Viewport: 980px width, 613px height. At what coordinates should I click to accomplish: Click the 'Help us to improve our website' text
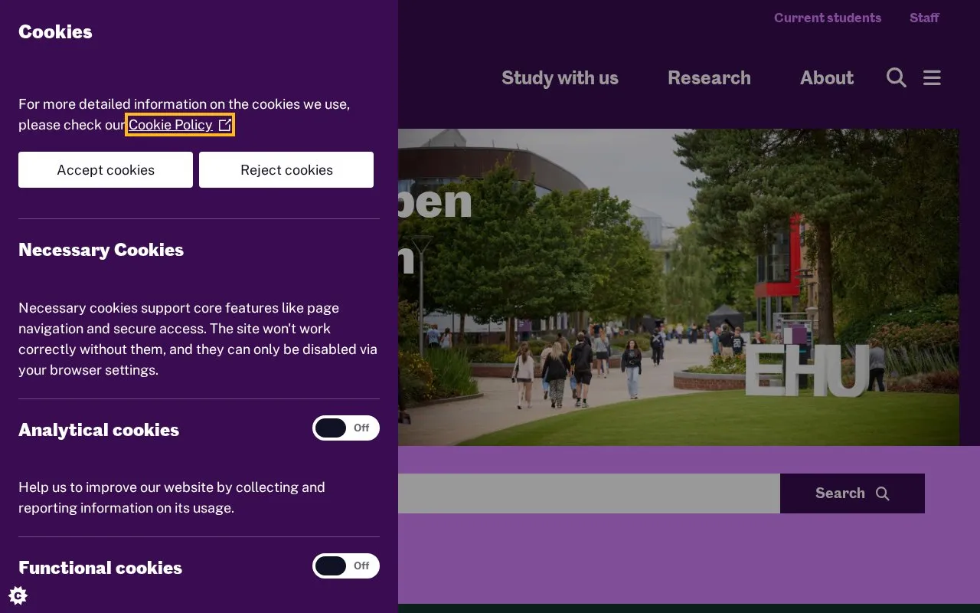pyautogui.click(x=171, y=497)
